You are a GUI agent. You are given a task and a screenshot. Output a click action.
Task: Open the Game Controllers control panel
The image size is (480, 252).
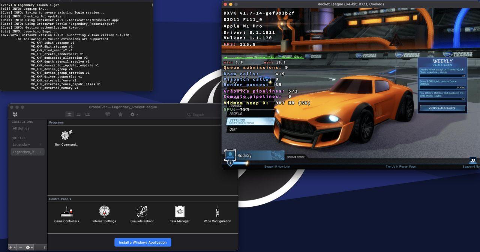click(x=66, y=215)
